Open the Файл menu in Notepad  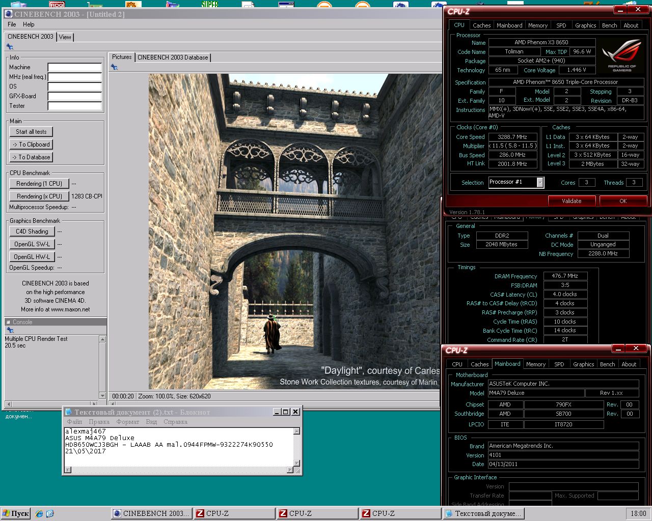74,422
